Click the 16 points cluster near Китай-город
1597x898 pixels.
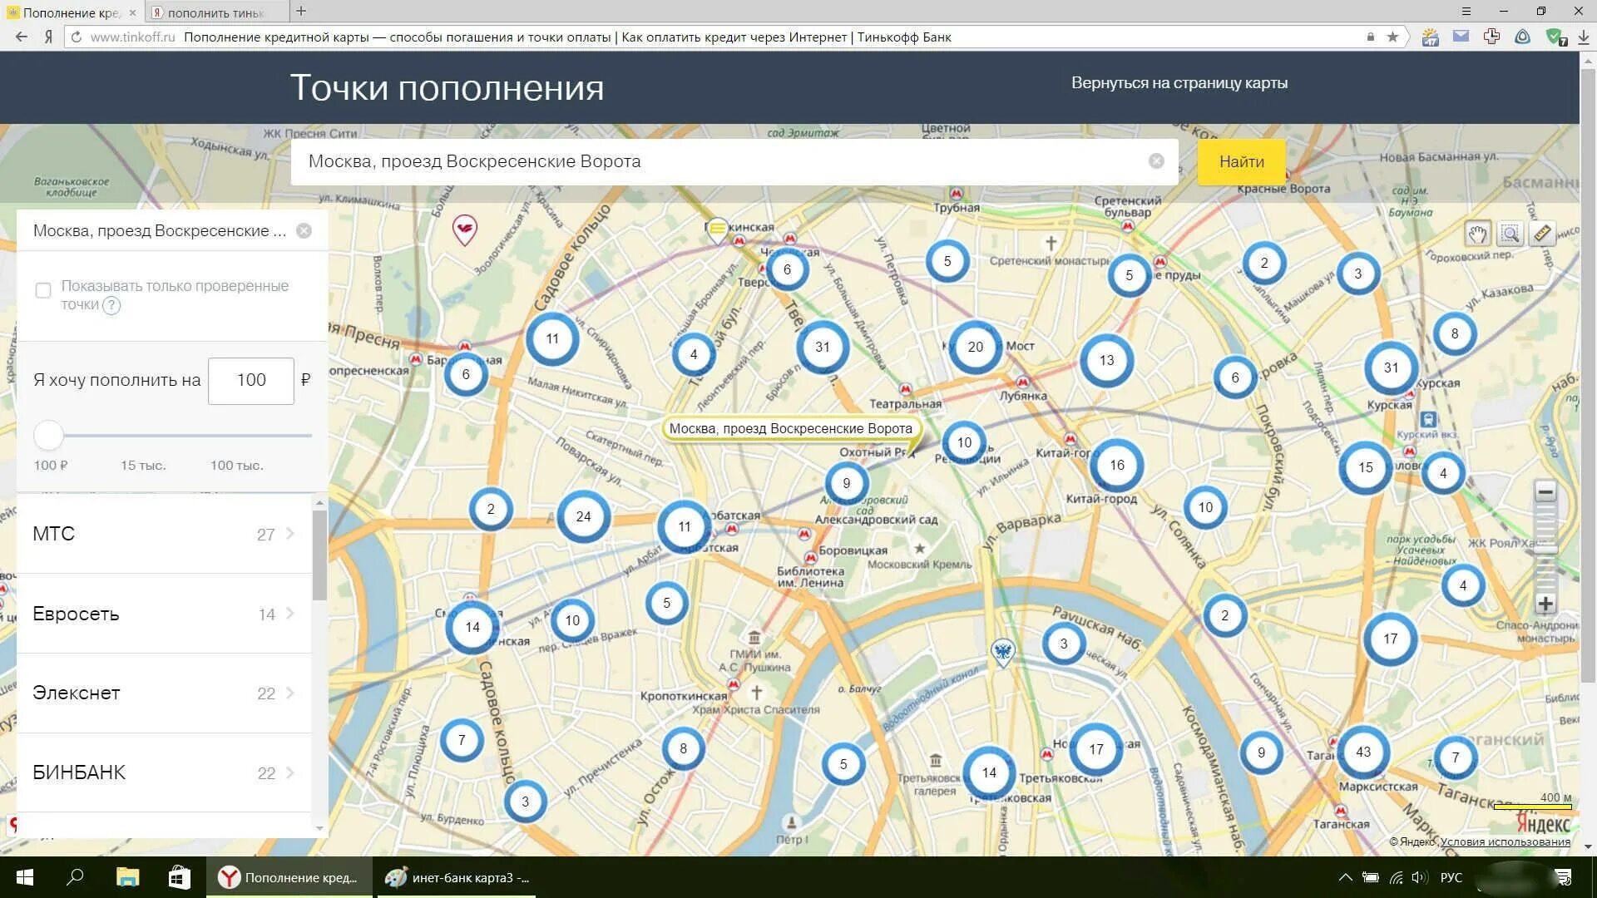1117,465
